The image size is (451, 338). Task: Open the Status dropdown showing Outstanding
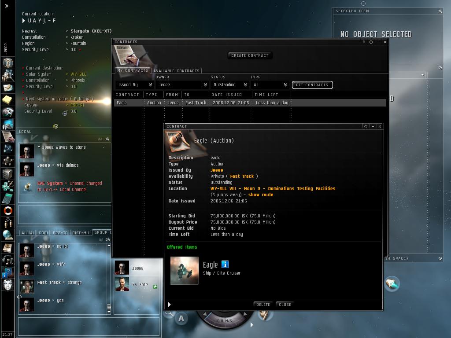(229, 85)
